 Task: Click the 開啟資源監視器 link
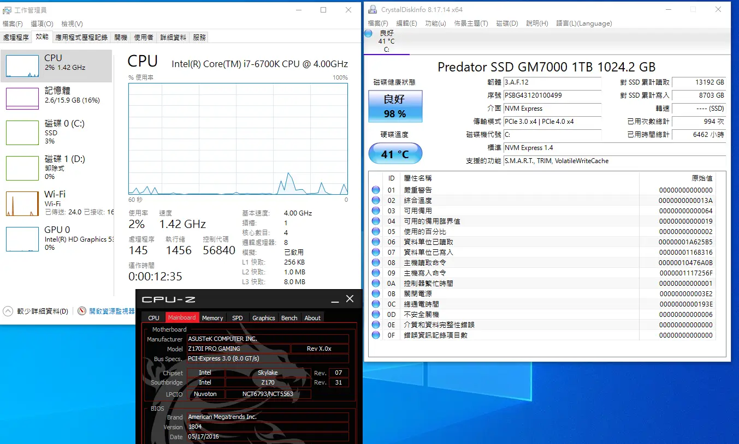[111, 311]
